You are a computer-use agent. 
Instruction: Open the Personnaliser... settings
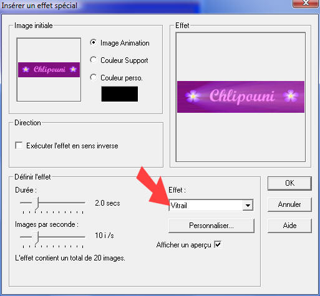(211, 226)
